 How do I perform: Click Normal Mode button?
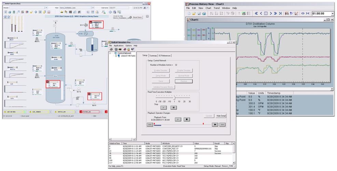pos(184,76)
